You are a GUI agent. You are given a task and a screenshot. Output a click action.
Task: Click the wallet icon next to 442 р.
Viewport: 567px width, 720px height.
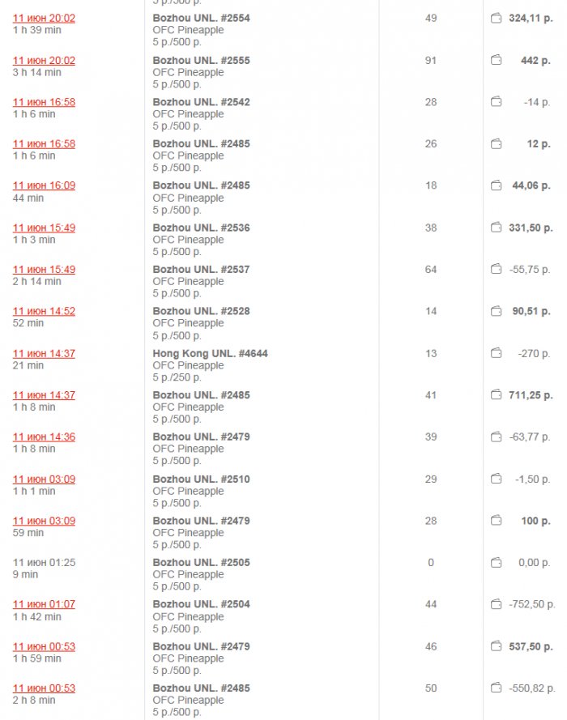click(497, 60)
